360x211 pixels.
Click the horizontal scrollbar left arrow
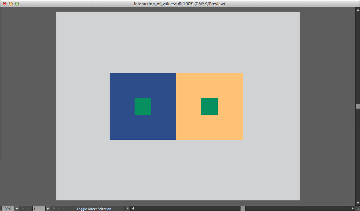133,209
